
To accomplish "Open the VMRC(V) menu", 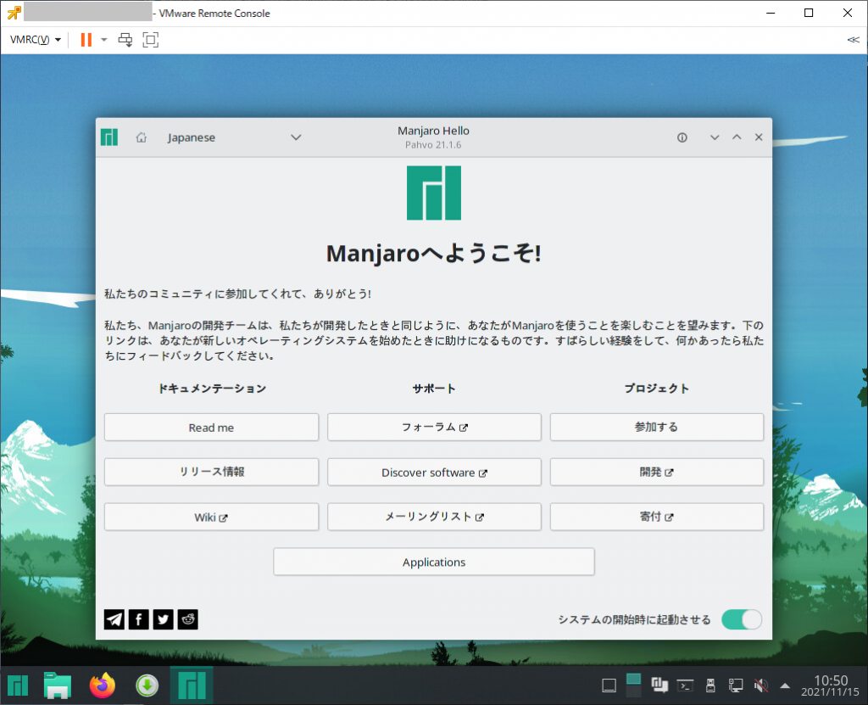I will [x=35, y=40].
